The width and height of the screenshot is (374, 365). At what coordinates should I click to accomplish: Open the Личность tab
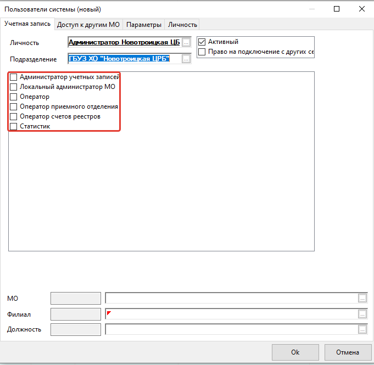pyautogui.click(x=182, y=25)
